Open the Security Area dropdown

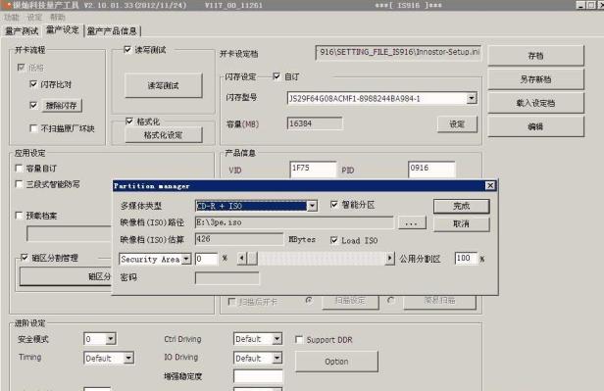(x=186, y=259)
